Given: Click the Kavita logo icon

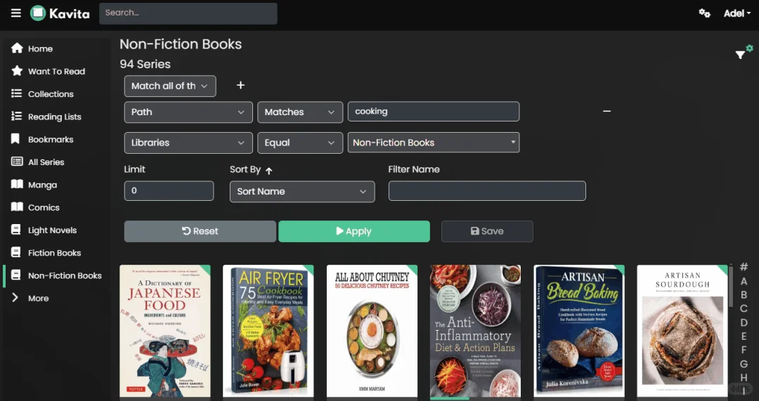Looking at the screenshot, I should point(38,13).
